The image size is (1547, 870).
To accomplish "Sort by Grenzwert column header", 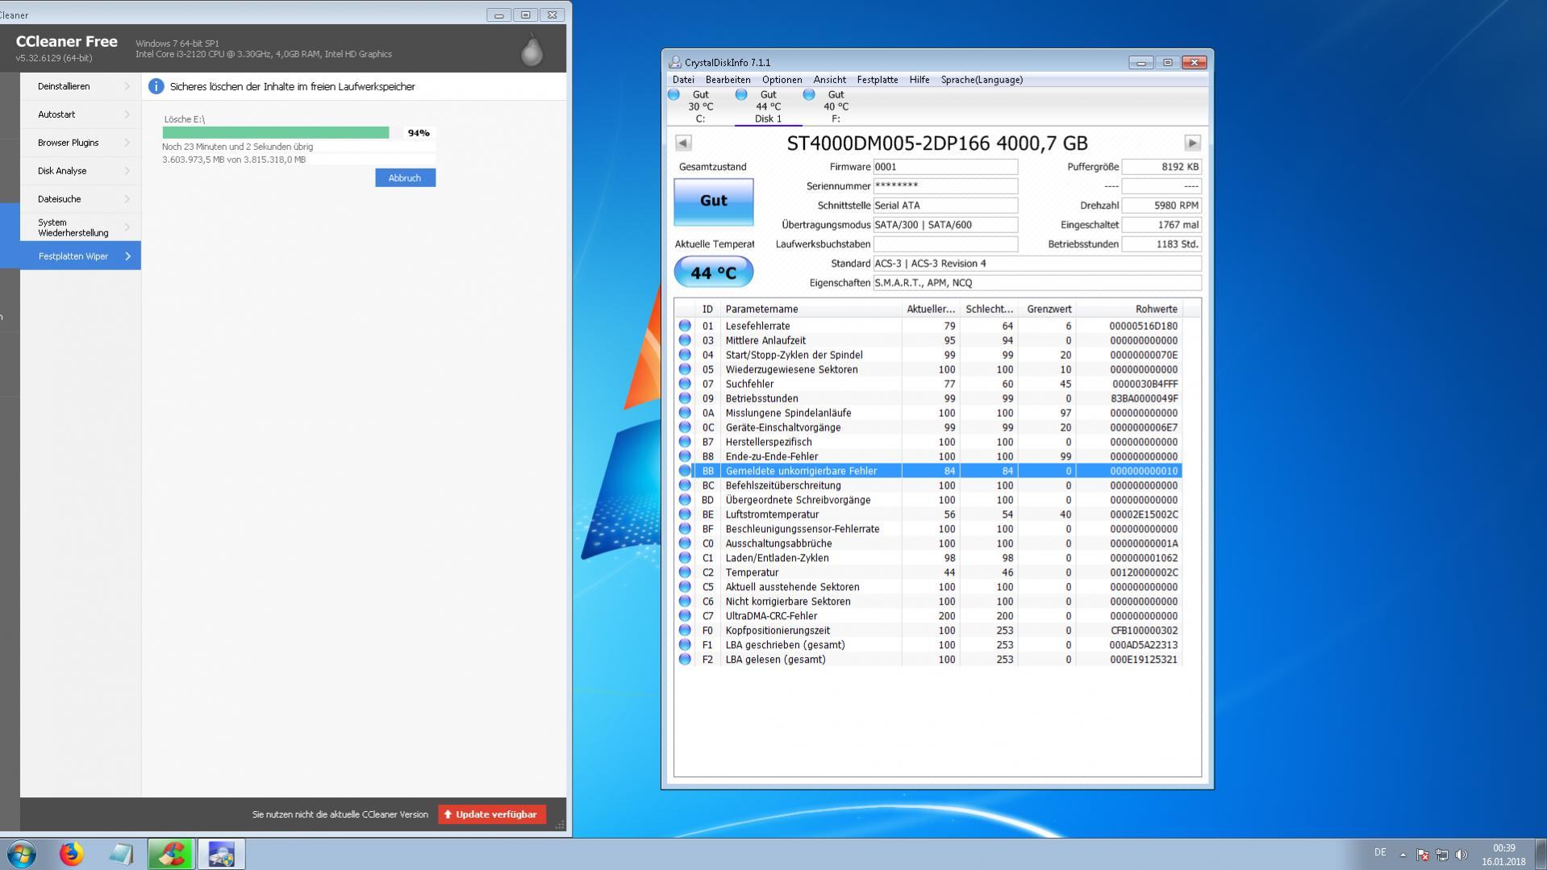I will 1047,309.
